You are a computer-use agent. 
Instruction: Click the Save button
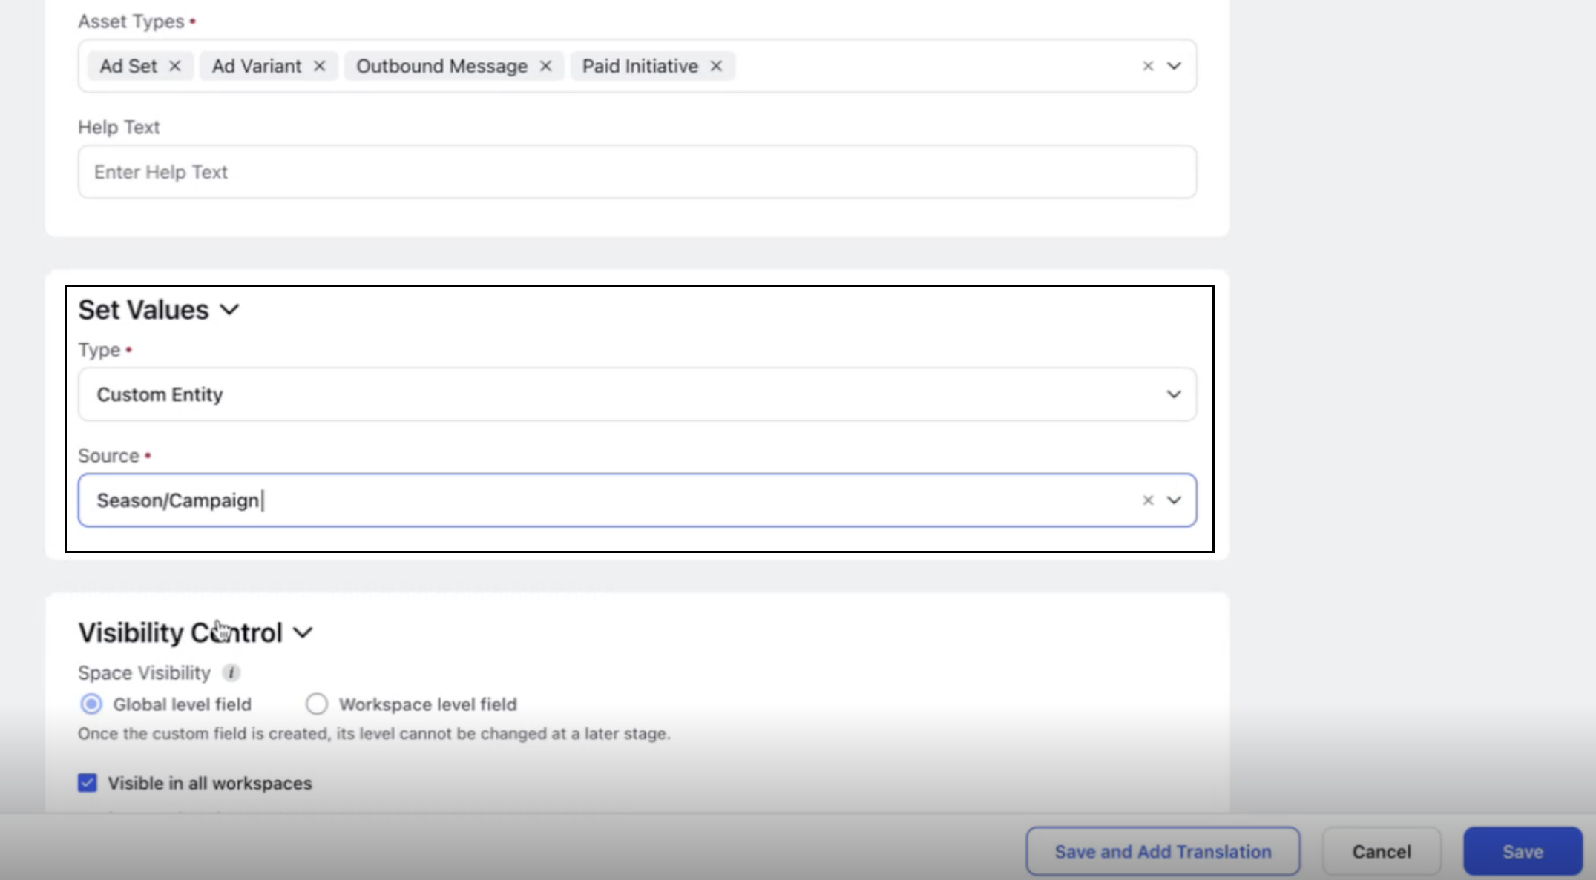click(1523, 852)
